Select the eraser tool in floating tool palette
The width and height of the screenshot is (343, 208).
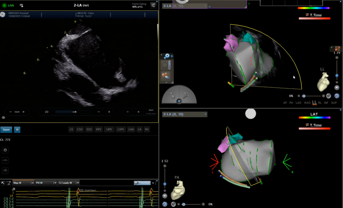click(x=165, y=76)
